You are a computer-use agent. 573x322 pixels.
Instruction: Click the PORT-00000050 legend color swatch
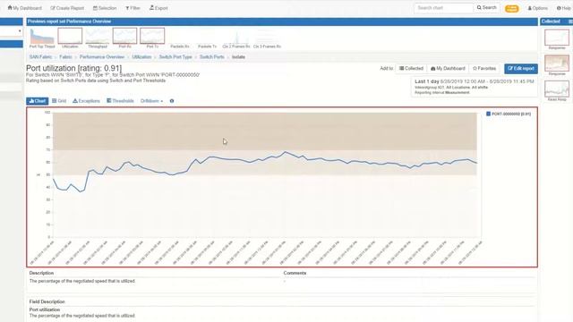(488, 114)
